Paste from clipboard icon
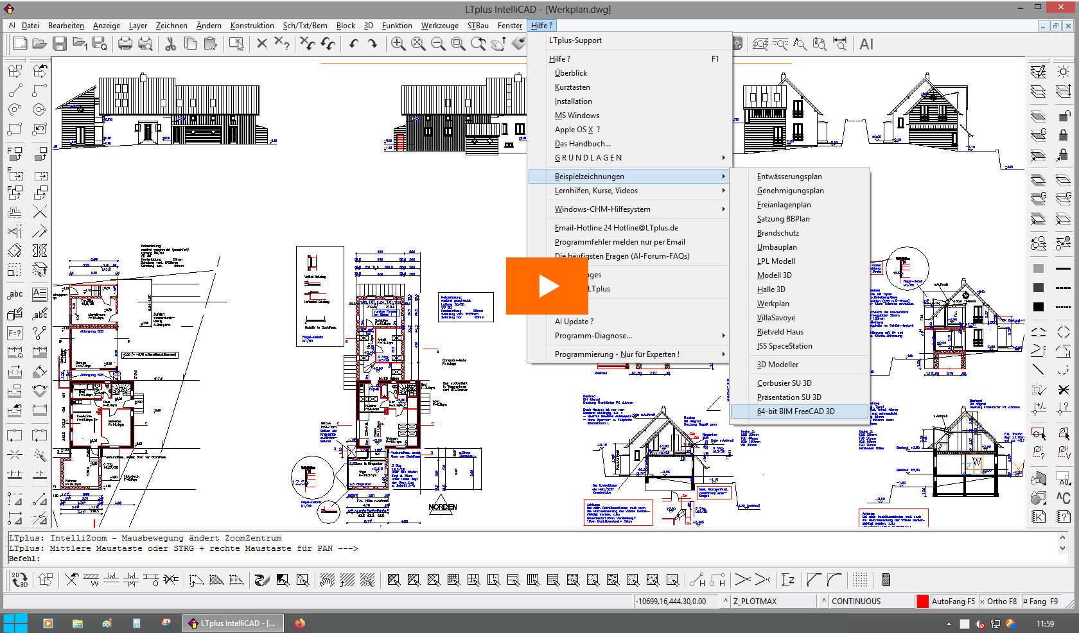This screenshot has width=1079, height=633. (210, 44)
